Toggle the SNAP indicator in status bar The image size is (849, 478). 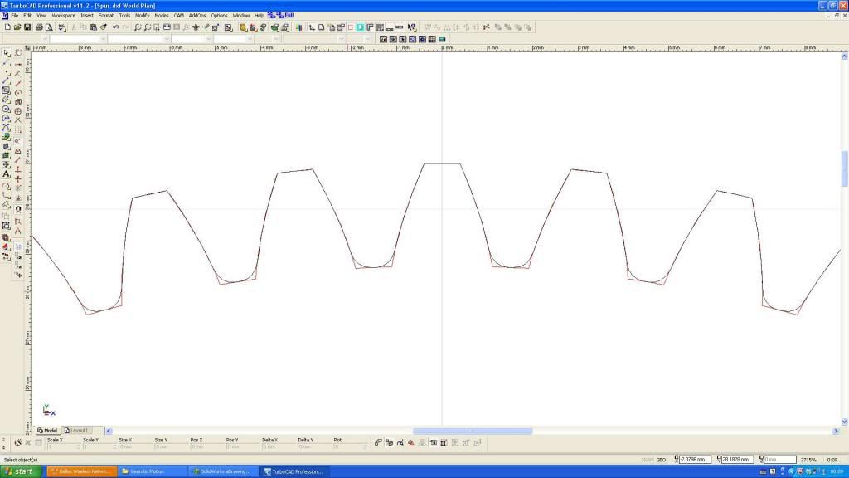click(x=647, y=460)
